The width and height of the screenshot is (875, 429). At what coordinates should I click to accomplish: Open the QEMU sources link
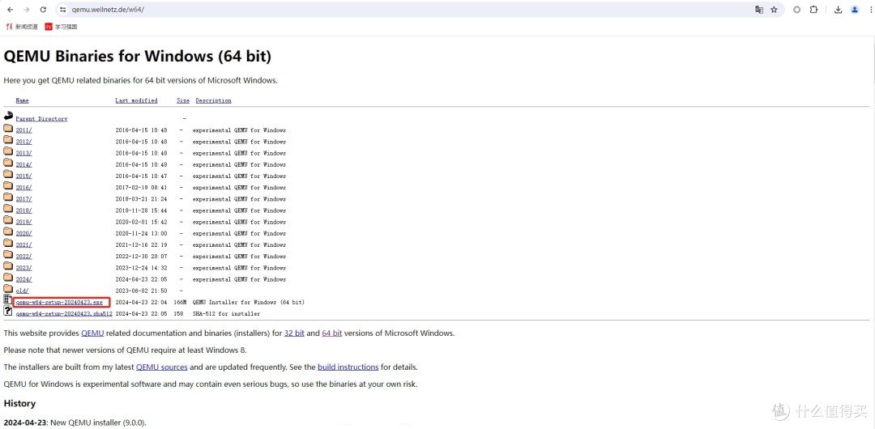click(x=162, y=367)
